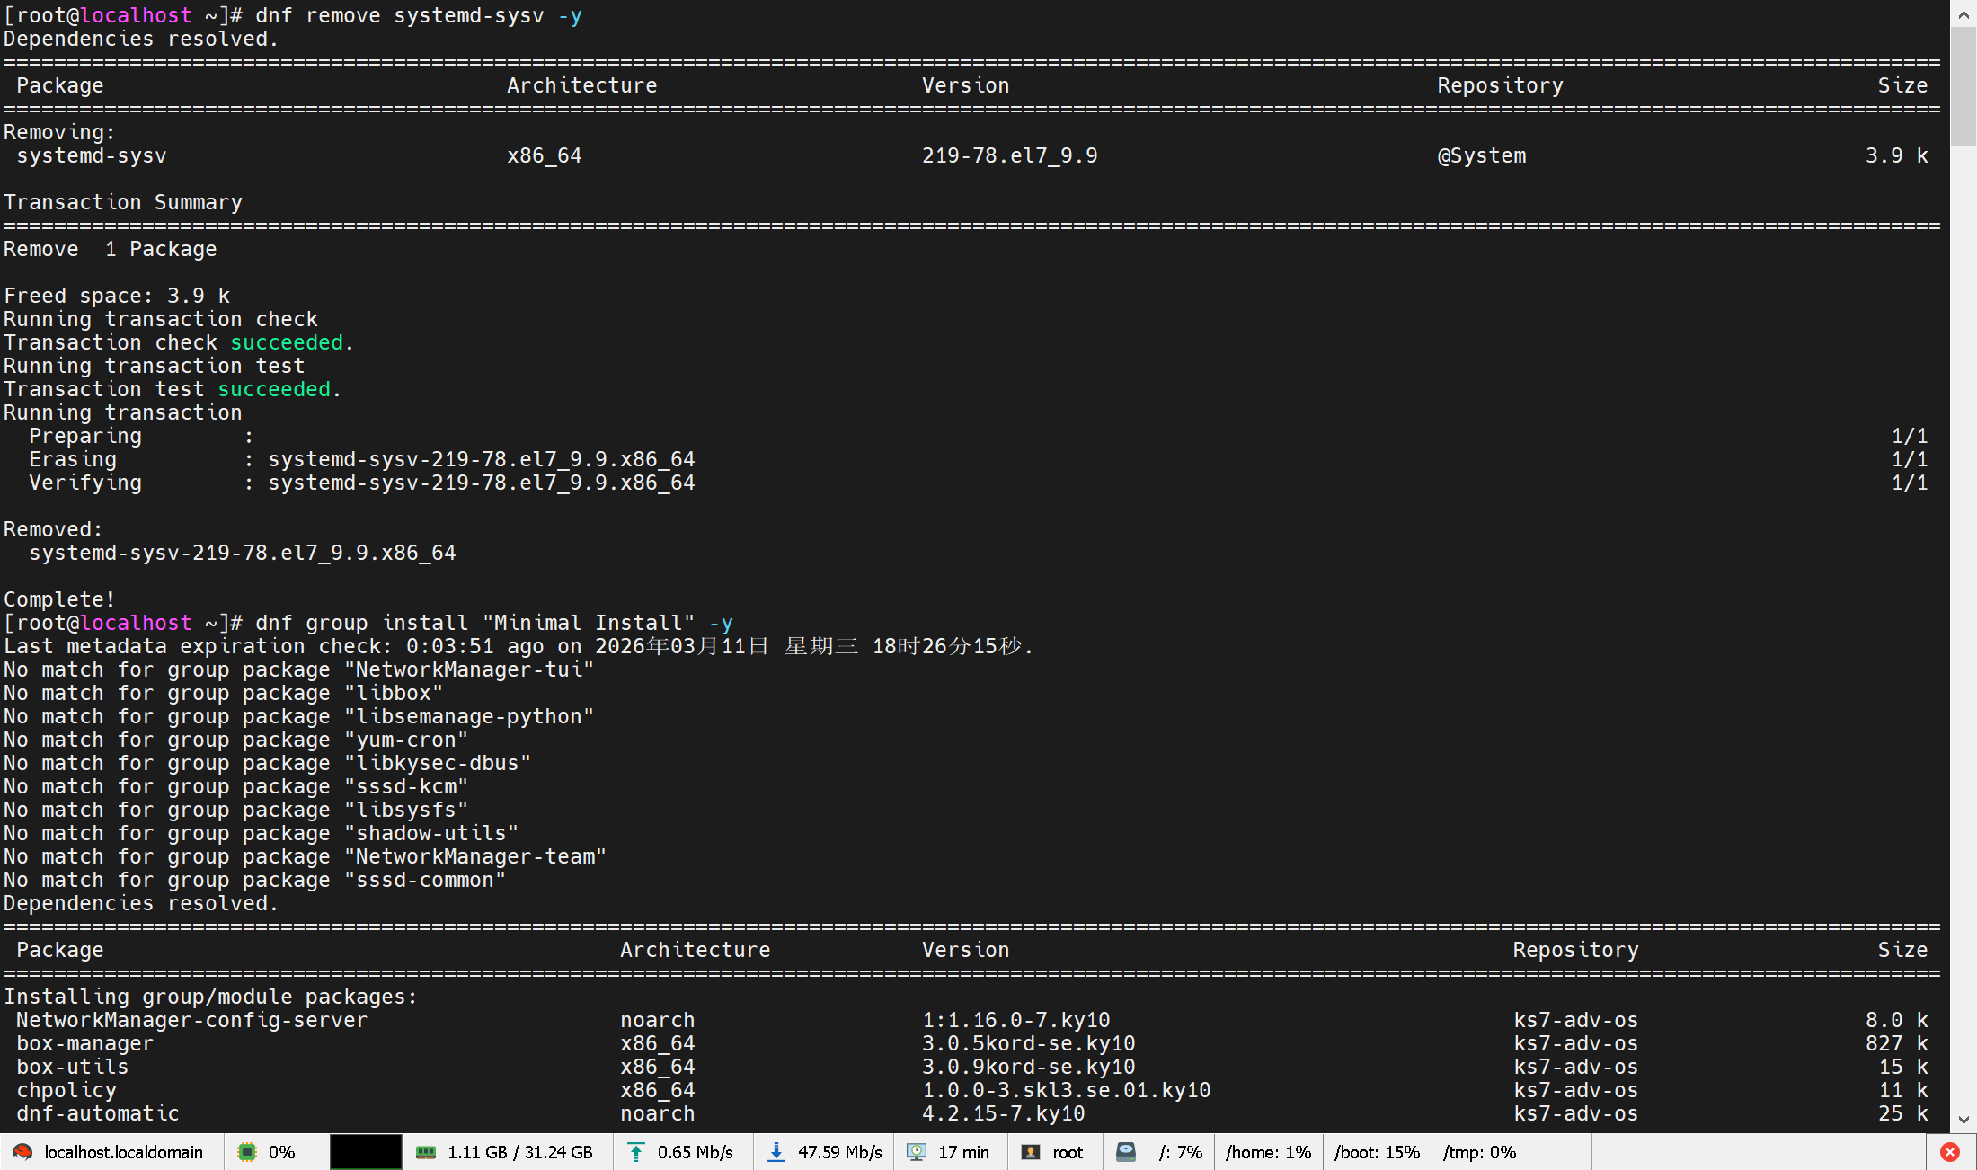Click the RAM memory usage icon
Image resolution: width=1977 pixels, height=1170 pixels.
click(x=426, y=1152)
